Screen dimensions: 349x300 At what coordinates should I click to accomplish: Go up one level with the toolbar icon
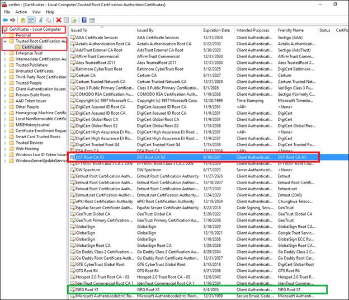tap(23, 20)
